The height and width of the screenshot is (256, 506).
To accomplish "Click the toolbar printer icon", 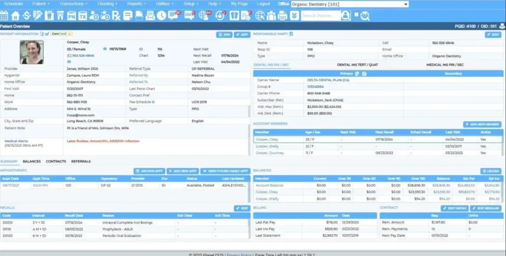I will pos(282,15).
